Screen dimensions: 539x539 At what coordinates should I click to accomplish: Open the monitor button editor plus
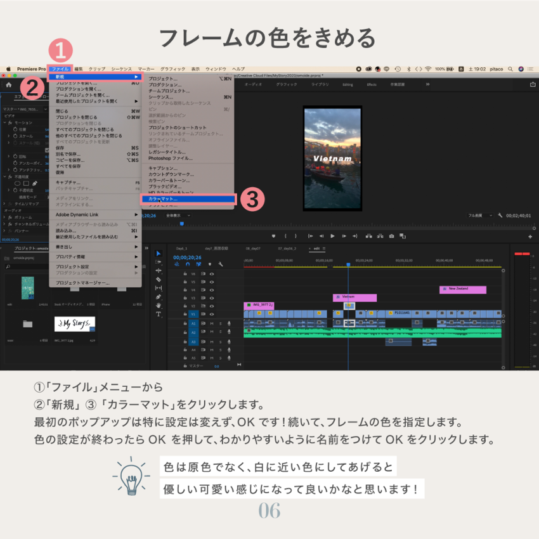coord(530,237)
